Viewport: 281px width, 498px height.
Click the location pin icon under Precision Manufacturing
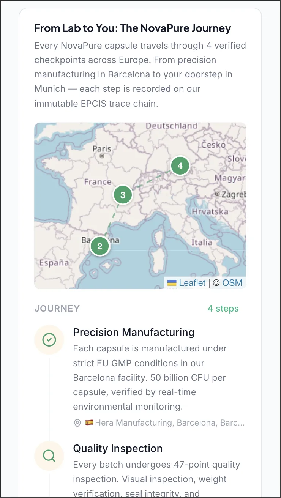click(x=77, y=423)
